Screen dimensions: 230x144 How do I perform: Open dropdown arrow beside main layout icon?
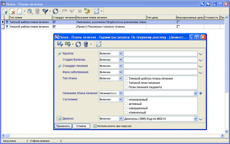click(x=102, y=11)
